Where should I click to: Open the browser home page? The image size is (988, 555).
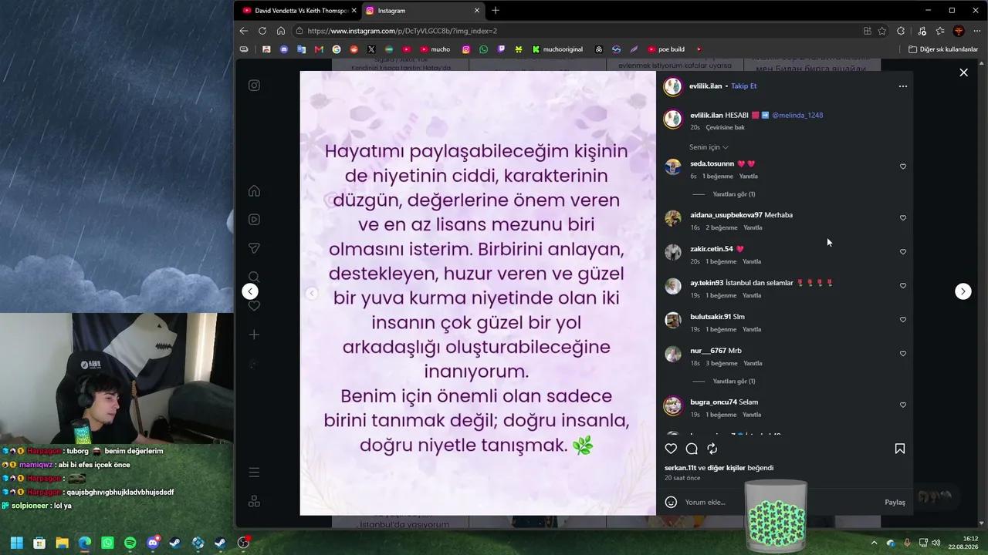pos(281,31)
